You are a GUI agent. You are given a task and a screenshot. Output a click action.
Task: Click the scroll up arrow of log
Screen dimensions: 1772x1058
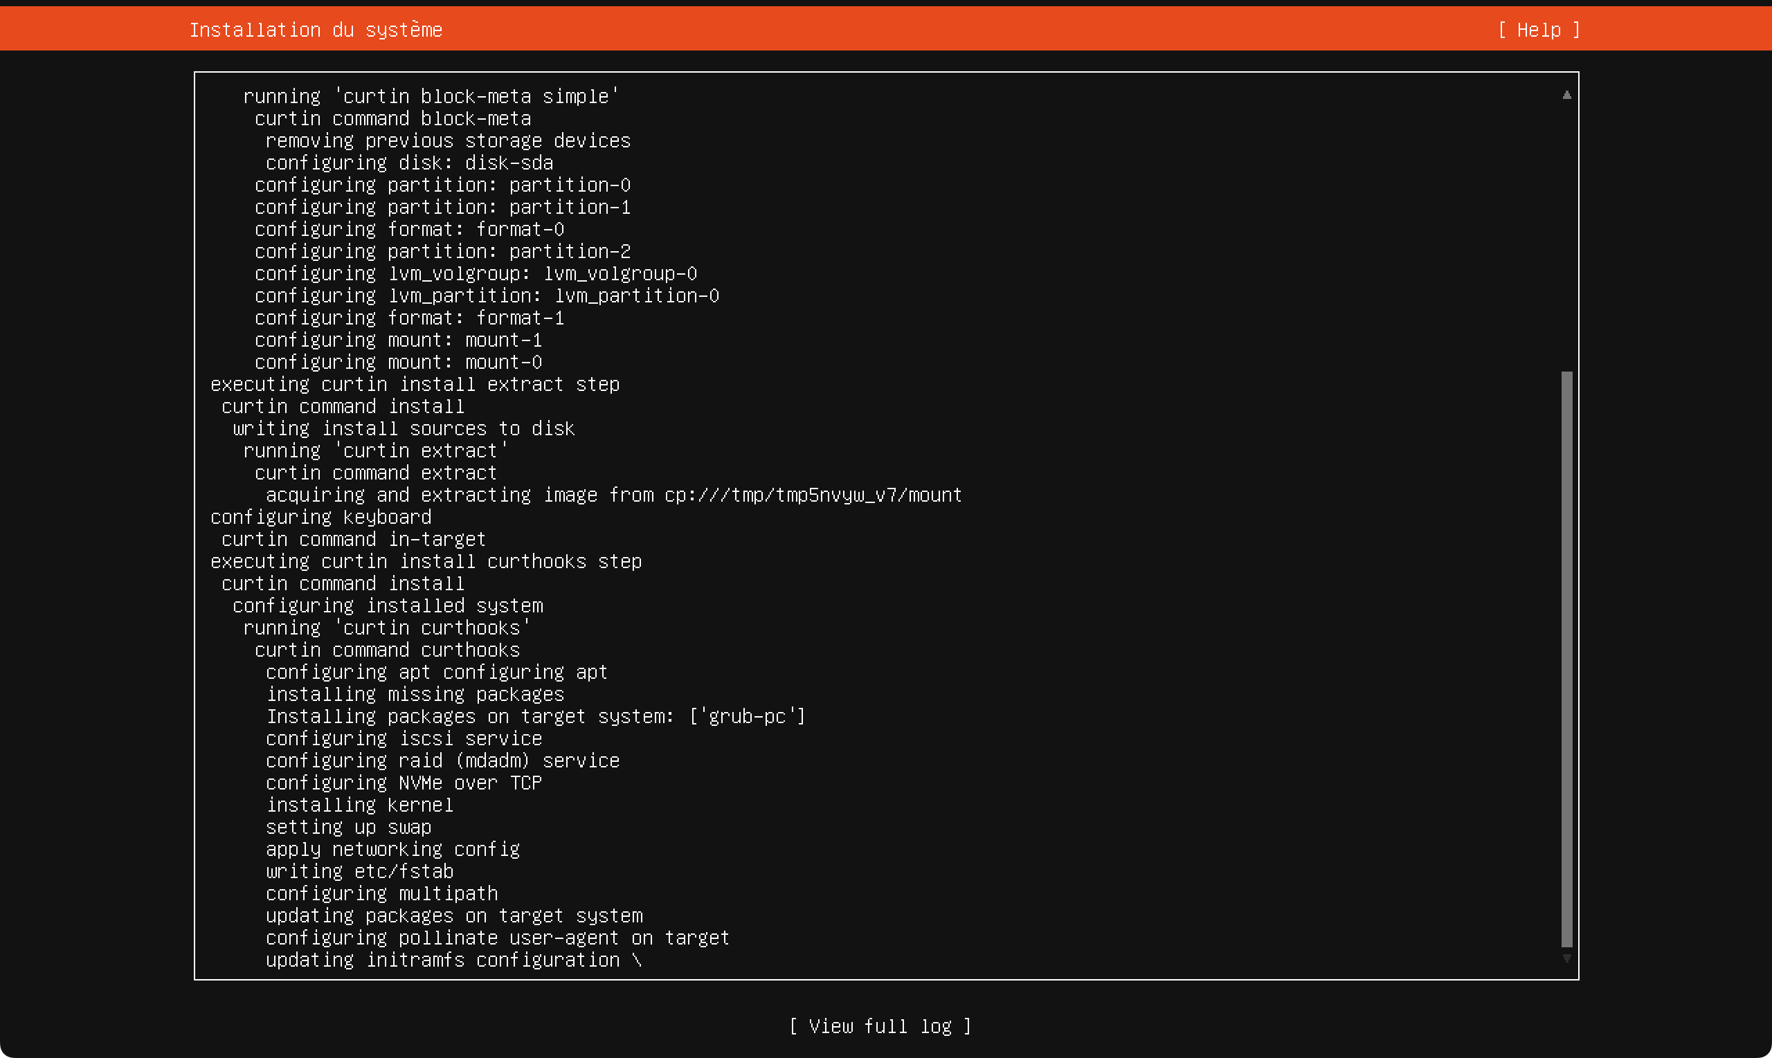pos(1566,95)
